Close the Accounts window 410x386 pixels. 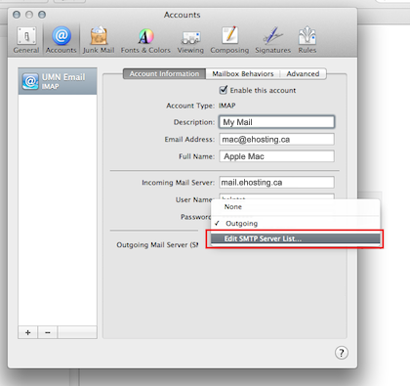[17, 15]
